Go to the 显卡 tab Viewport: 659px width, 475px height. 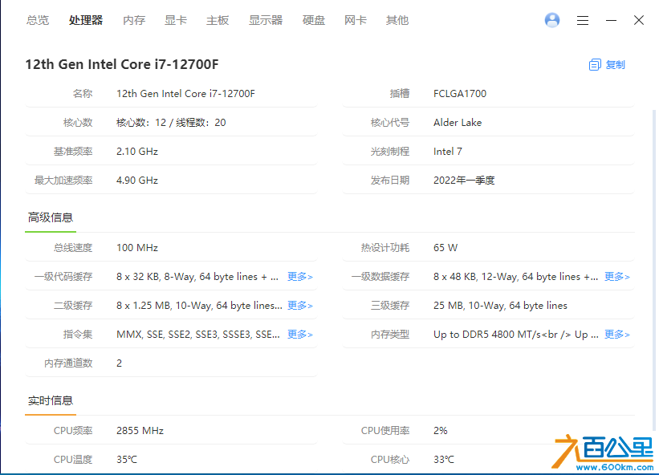[x=176, y=20]
